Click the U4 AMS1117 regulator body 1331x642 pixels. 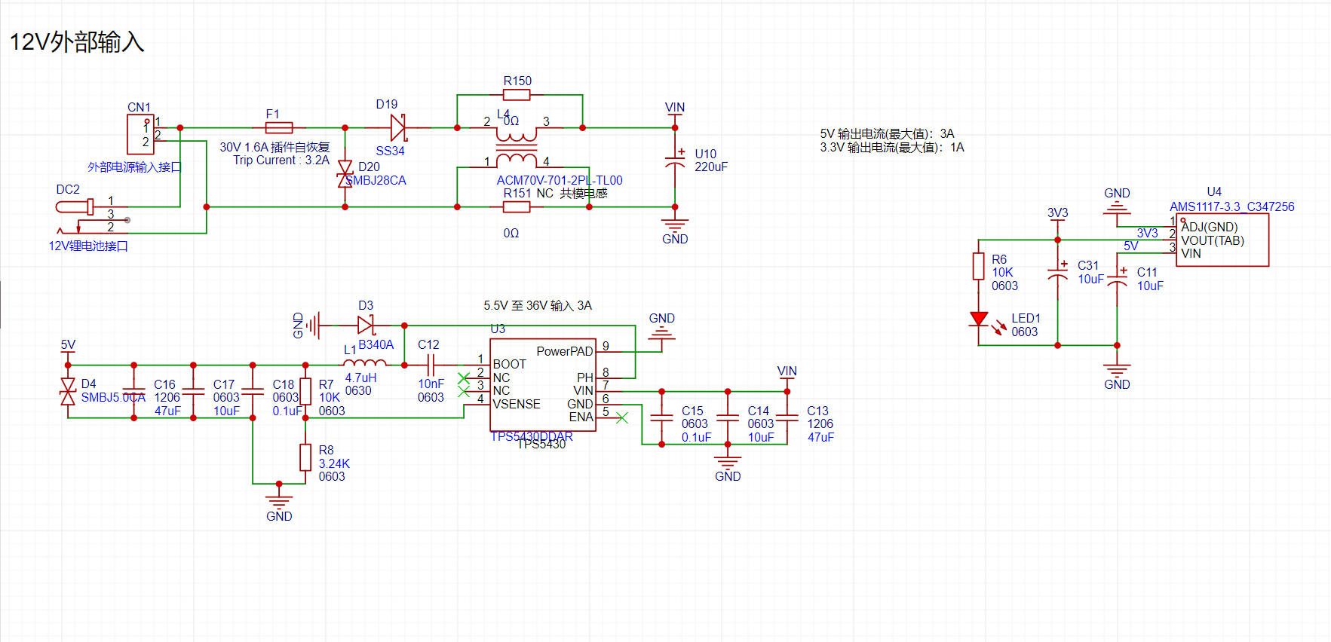click(1222, 240)
